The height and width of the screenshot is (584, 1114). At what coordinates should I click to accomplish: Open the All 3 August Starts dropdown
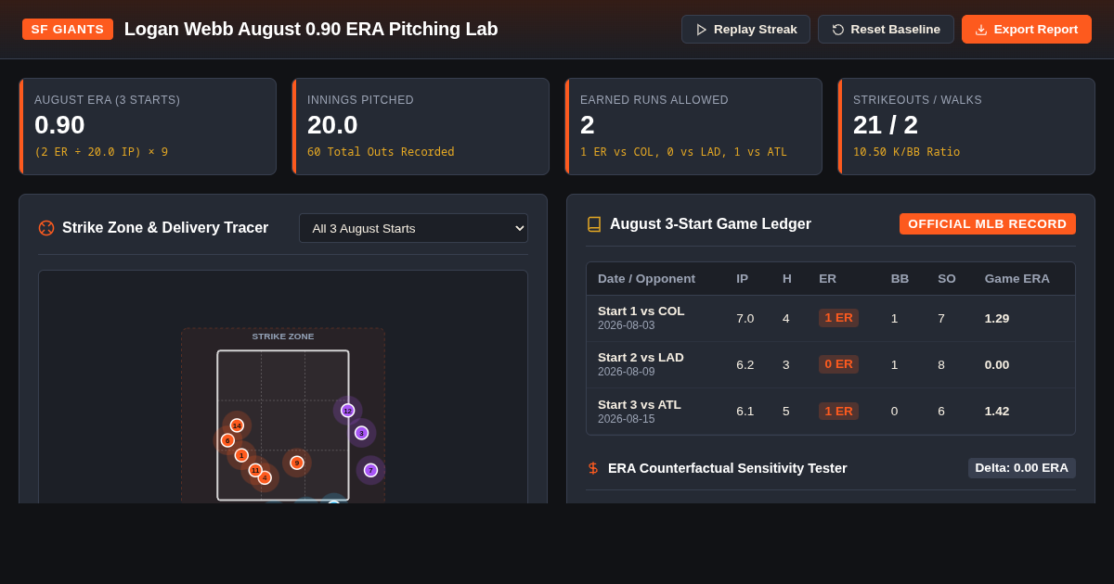pos(413,228)
